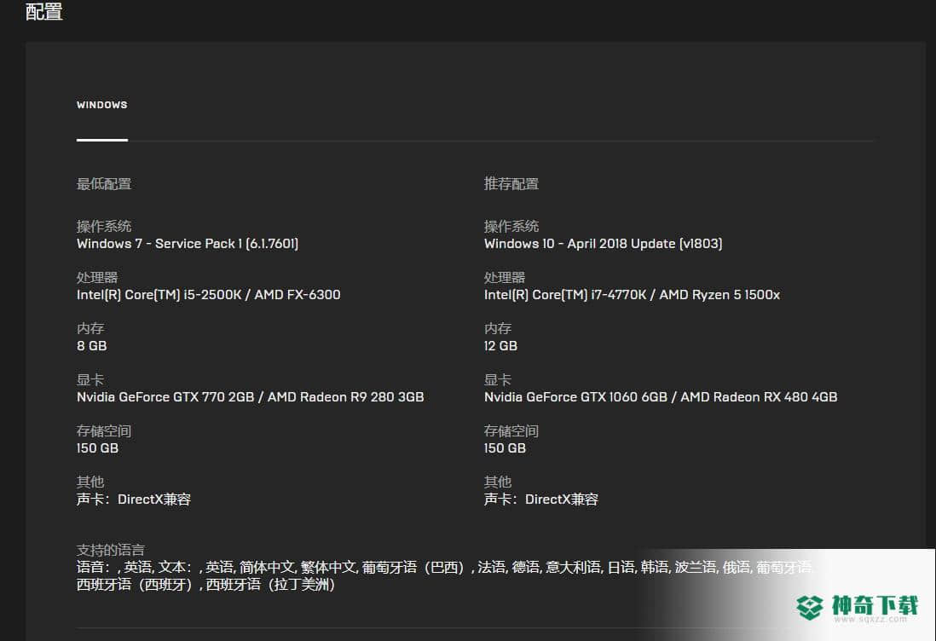Click 'Intel(R) Core(TM) i5-2500K / AMD FX-6300'
This screenshot has width=936, height=641.
point(208,295)
